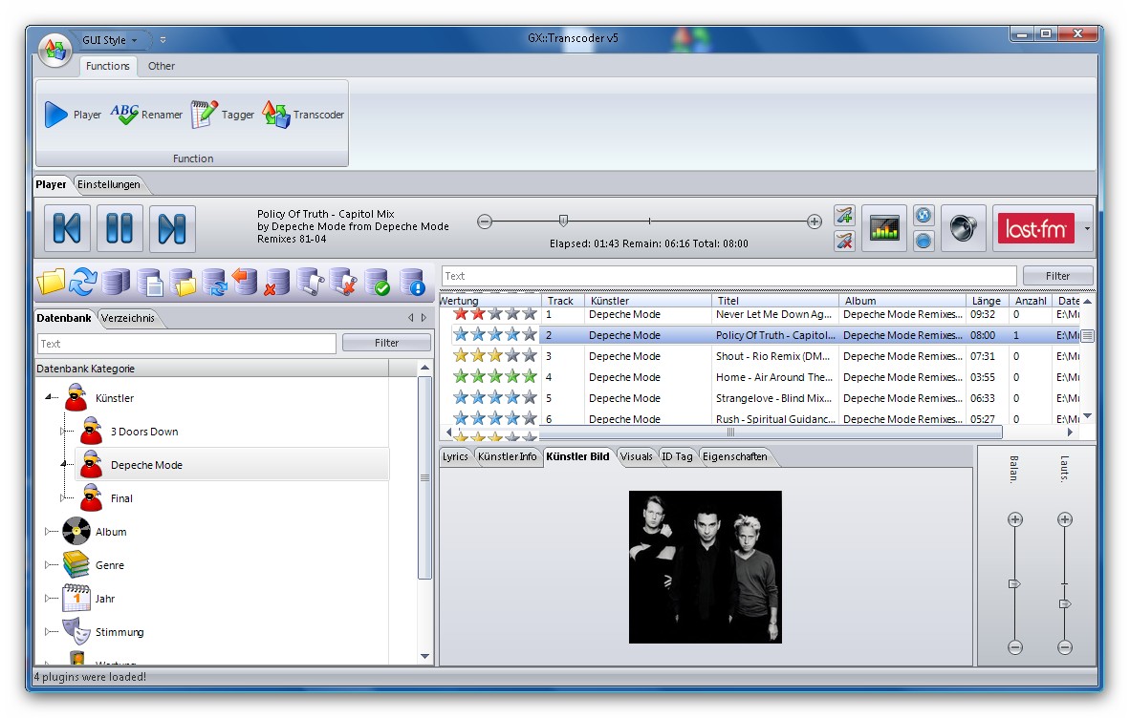Collapse the Depeche Mode tree node
Screen dimensions: 1130x718
tap(63, 464)
